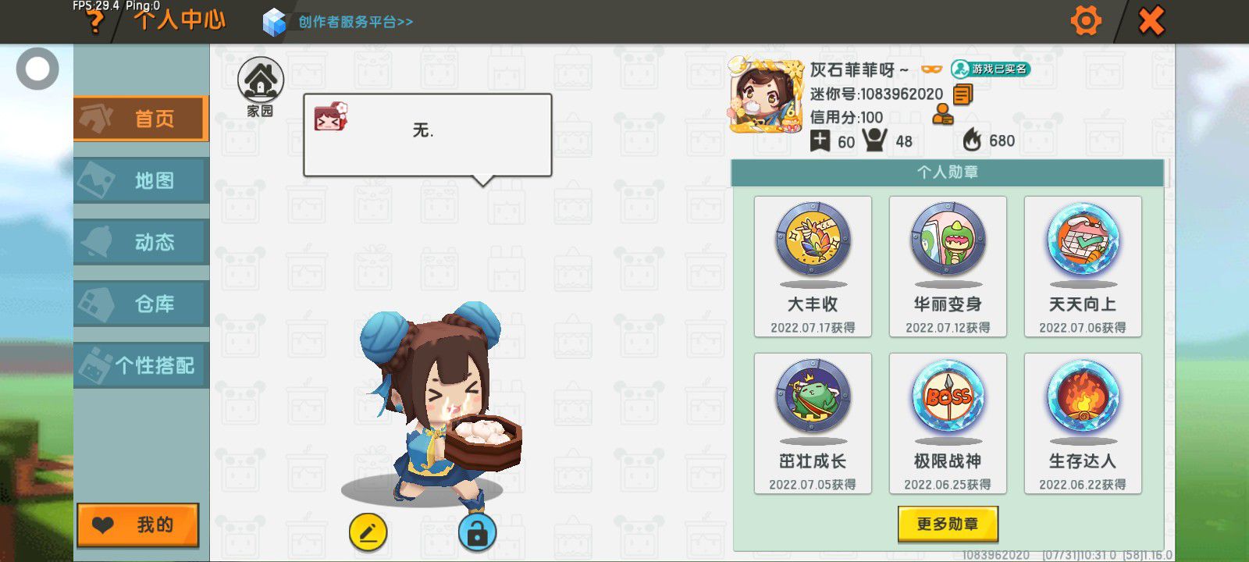Click the 我的 button with the heart
This screenshot has height=562, width=1249.
pyautogui.click(x=137, y=525)
